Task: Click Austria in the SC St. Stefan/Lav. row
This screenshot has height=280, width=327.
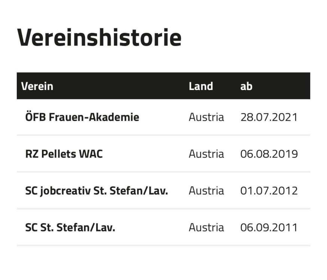Action: [206, 227]
